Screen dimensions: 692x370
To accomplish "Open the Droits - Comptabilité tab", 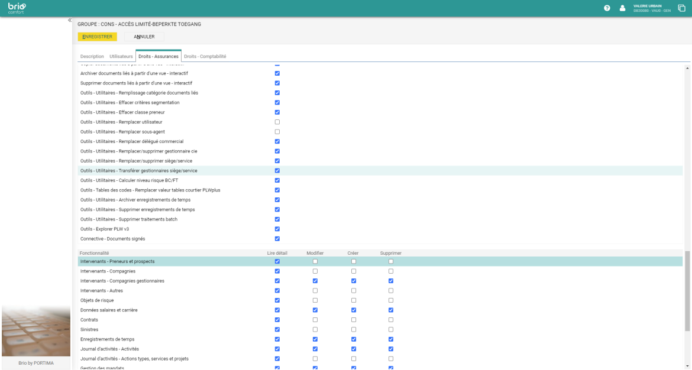I will [x=205, y=57].
